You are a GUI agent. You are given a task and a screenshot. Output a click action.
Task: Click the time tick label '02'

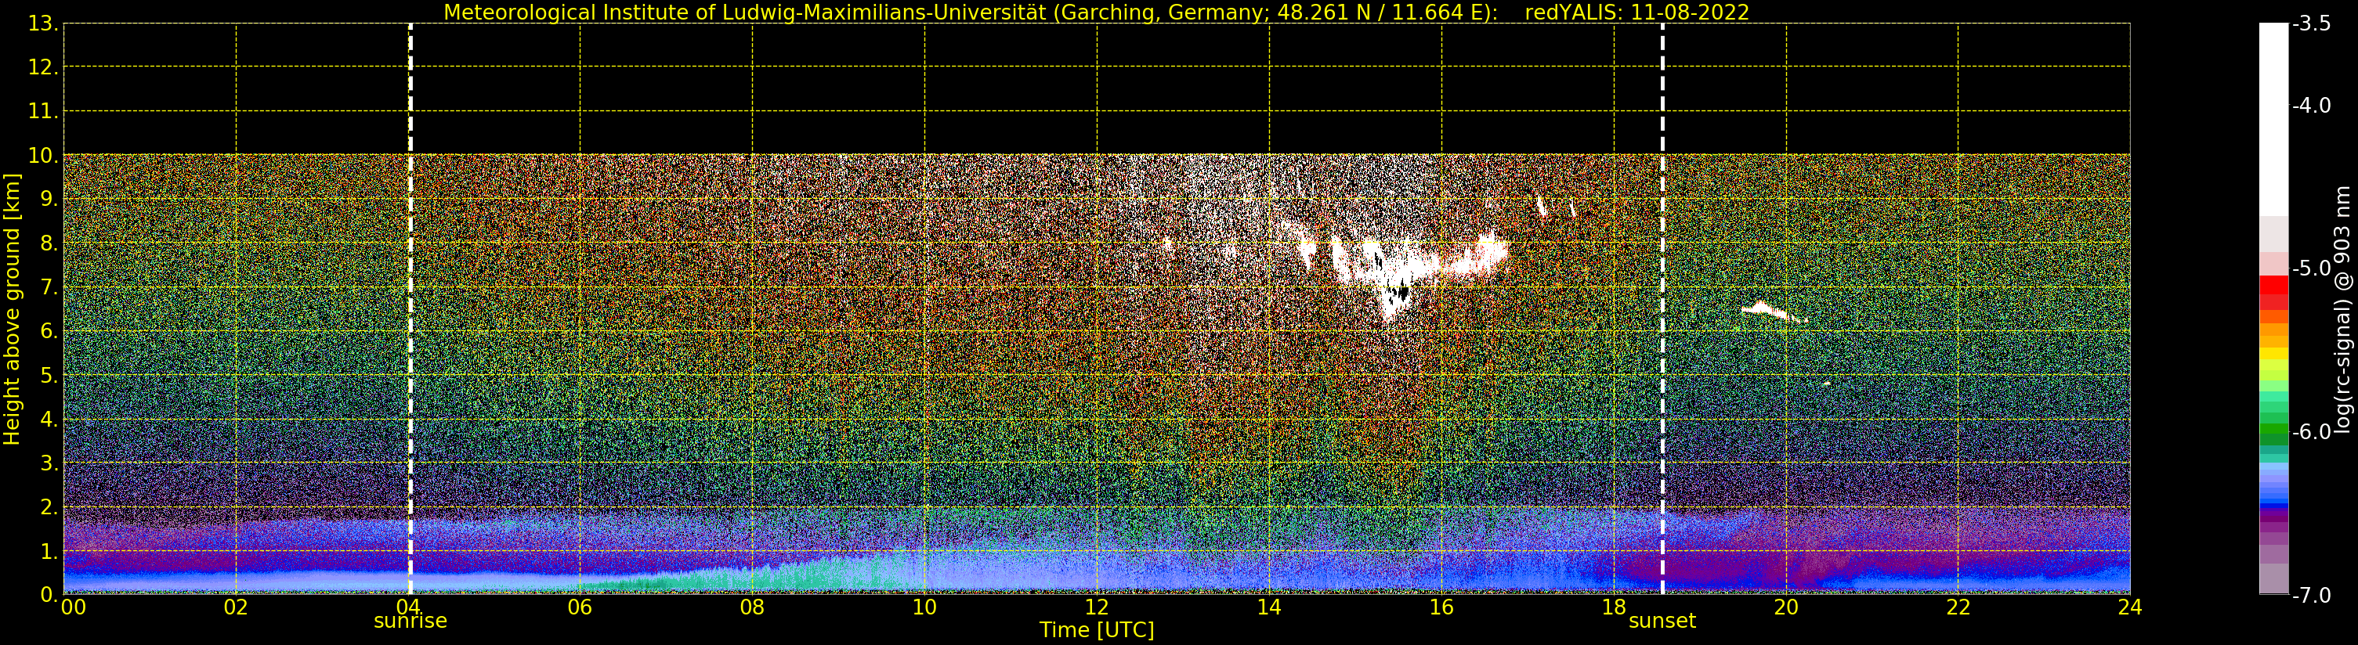(236, 607)
